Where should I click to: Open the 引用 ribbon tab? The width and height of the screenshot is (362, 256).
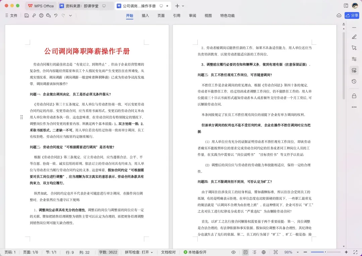tap(177, 15)
